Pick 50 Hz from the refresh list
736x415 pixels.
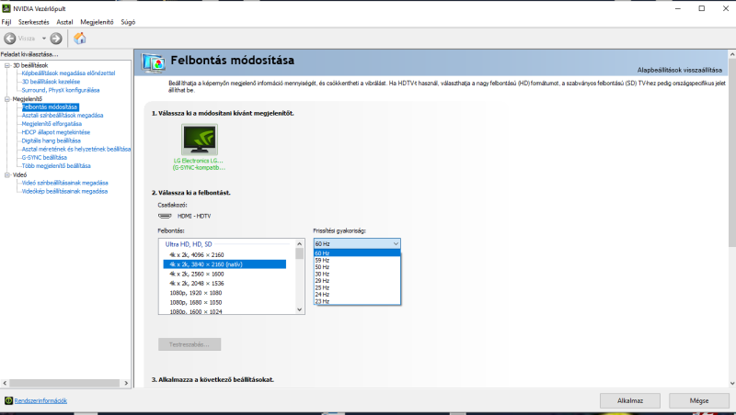pyautogui.click(x=357, y=267)
